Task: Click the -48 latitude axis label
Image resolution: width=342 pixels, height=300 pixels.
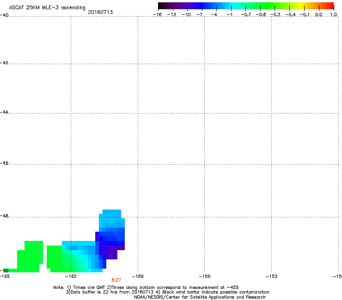Action: click(4, 216)
